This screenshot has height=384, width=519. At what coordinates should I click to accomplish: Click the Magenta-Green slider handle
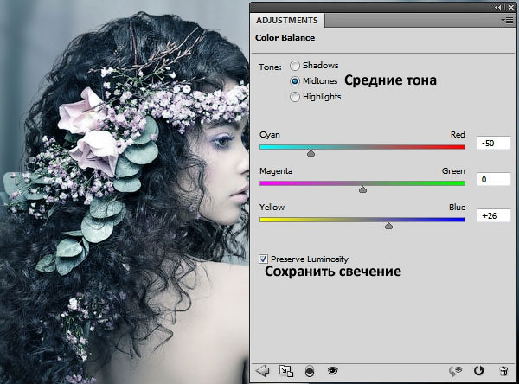pyautogui.click(x=362, y=189)
